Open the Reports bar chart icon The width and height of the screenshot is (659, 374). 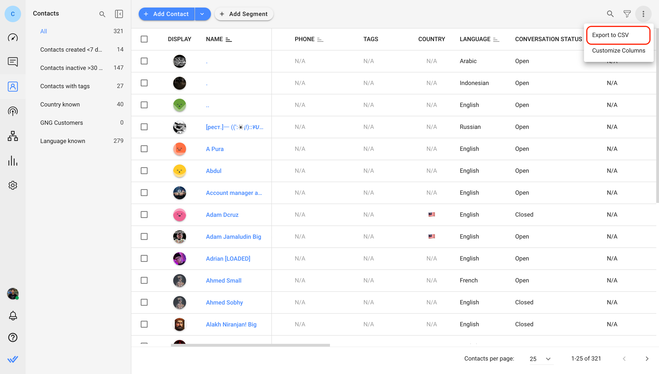pos(13,161)
